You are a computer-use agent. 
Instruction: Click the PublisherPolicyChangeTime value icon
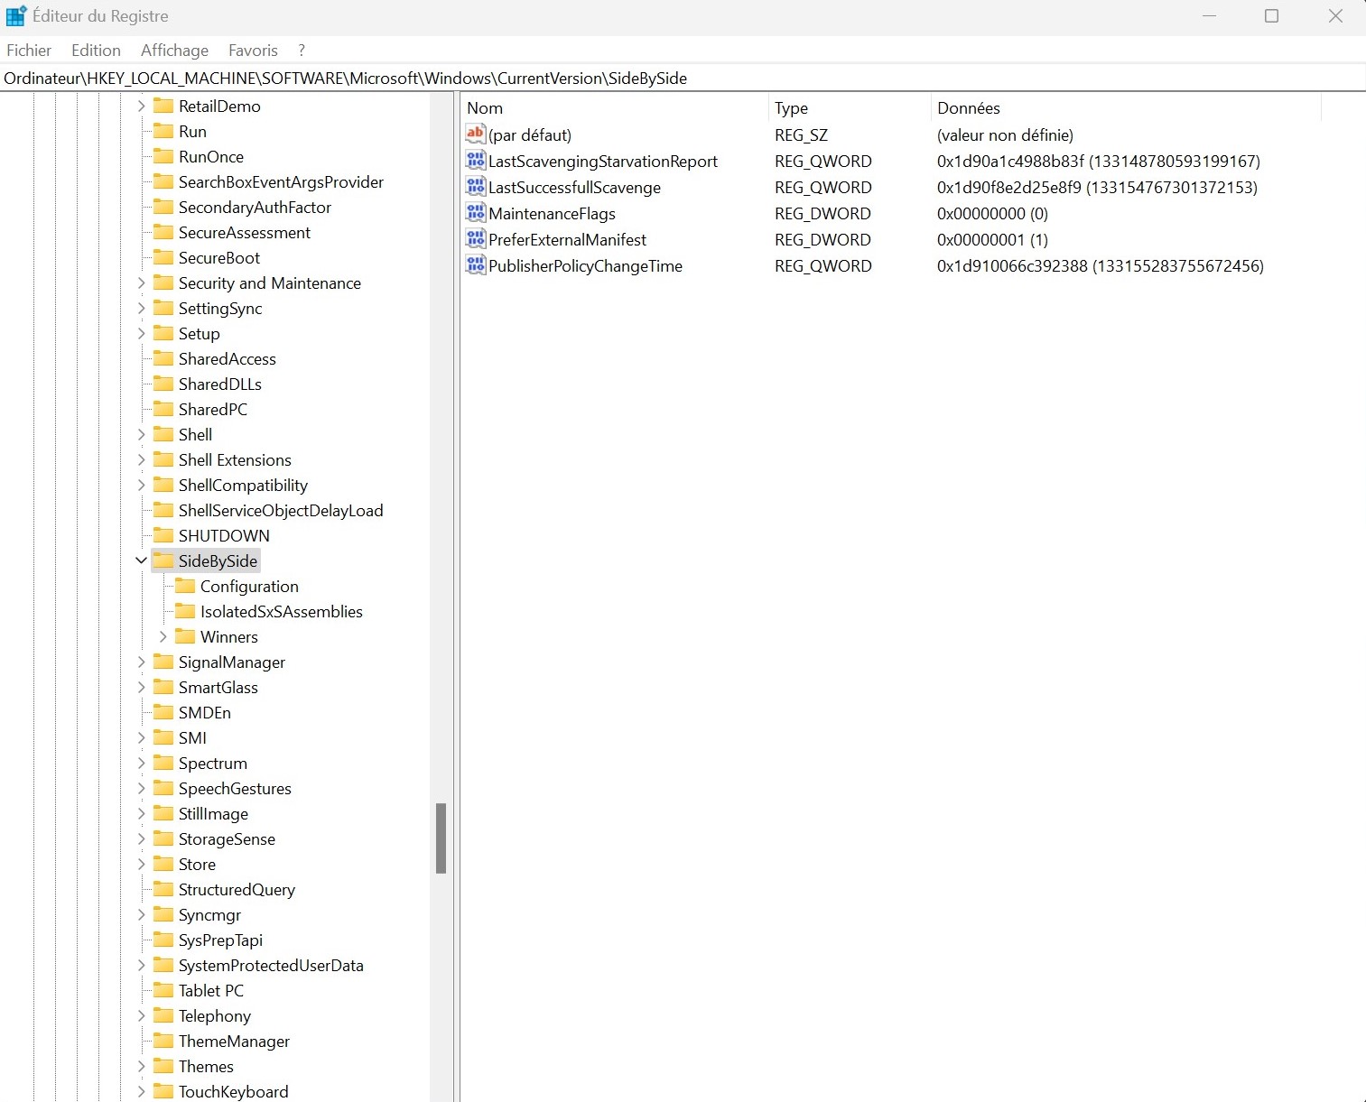[475, 265]
